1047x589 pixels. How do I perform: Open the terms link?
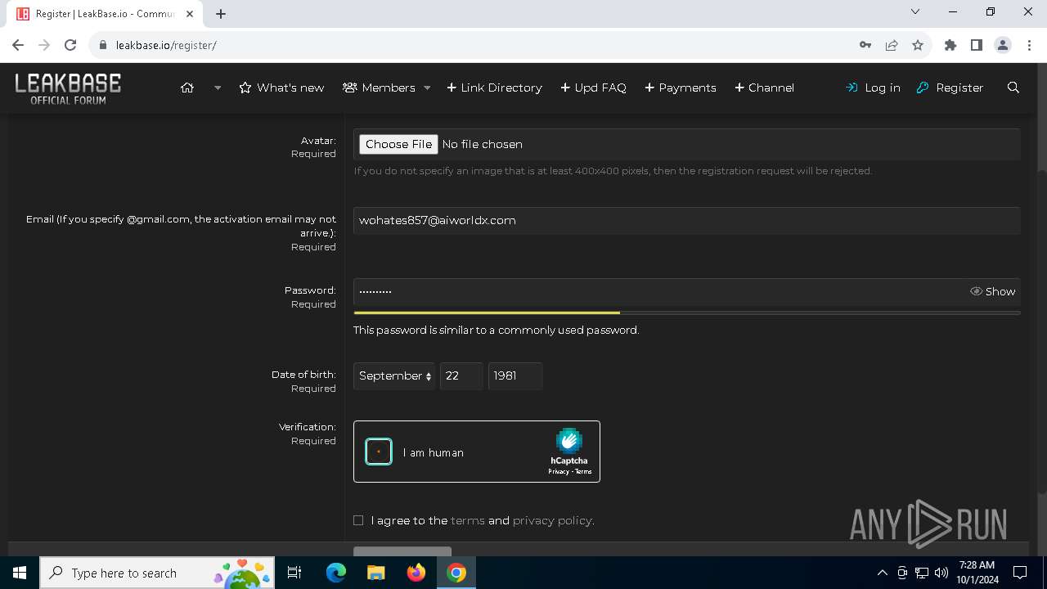point(468,520)
